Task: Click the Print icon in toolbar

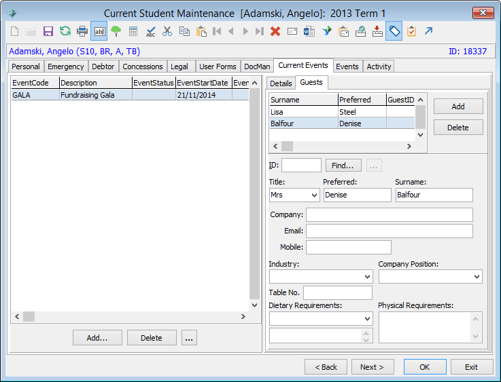Action: tap(82, 31)
